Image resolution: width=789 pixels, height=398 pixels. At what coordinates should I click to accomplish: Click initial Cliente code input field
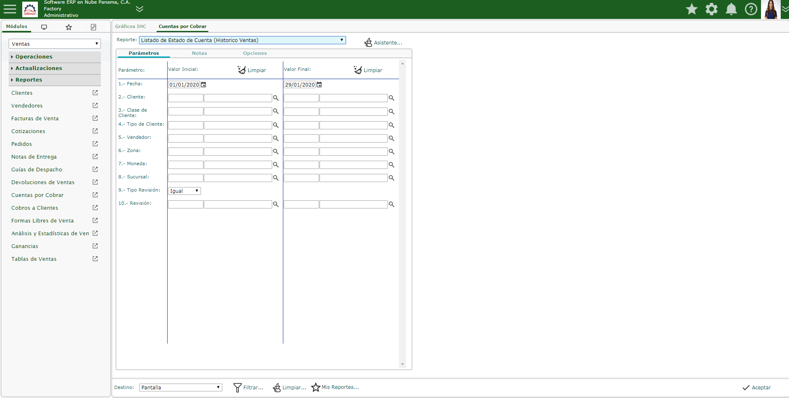(186, 98)
